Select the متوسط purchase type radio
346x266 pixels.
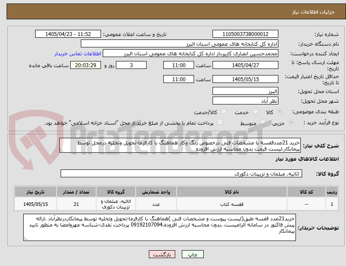(263, 122)
